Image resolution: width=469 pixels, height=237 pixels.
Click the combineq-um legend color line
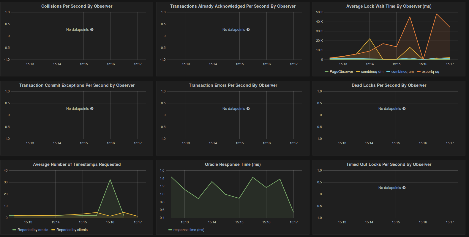coord(388,72)
